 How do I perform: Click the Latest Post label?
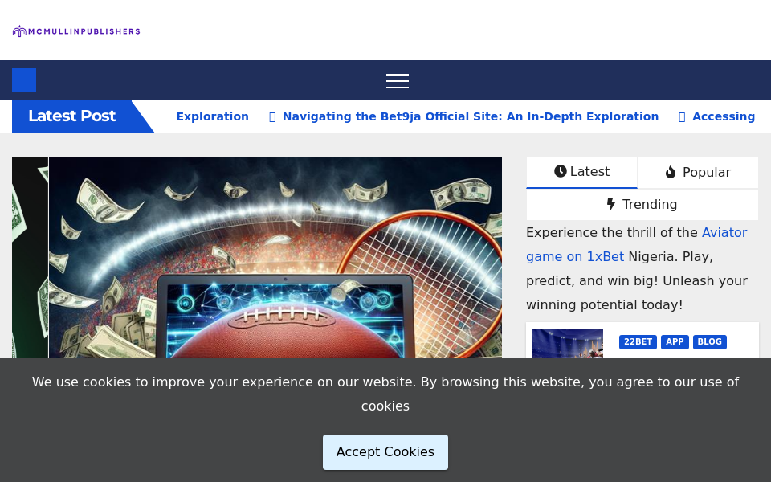point(72,116)
